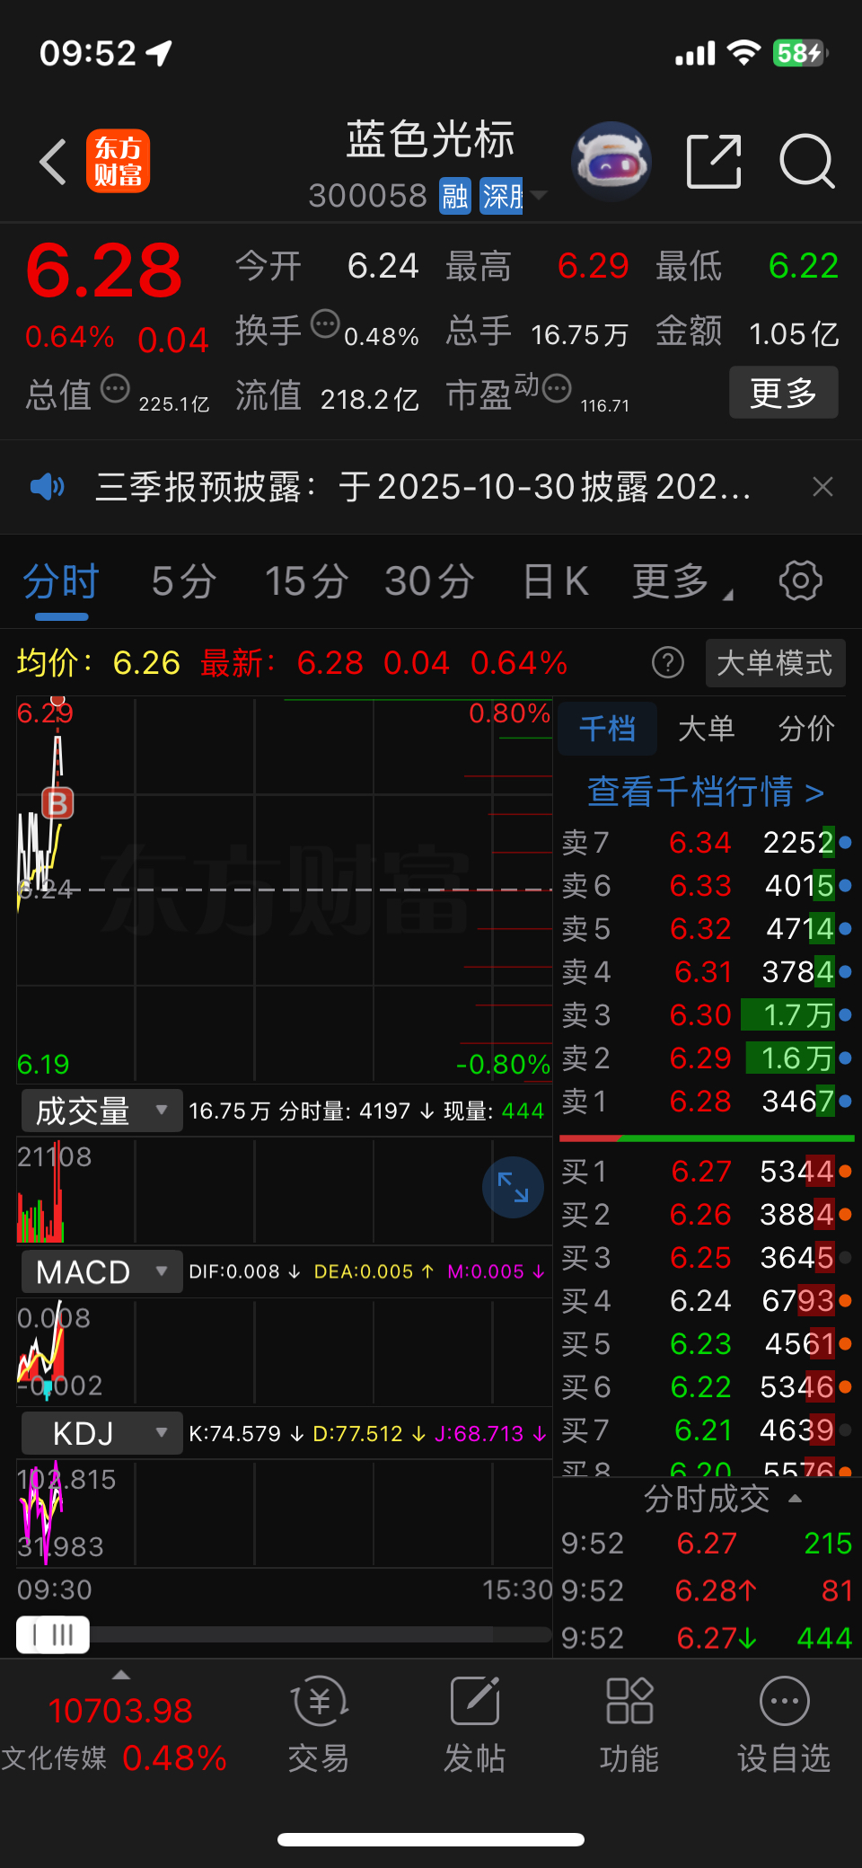This screenshot has width=862, height=1868.
Task: Tap the location arrow in status bar
Action: [159, 53]
